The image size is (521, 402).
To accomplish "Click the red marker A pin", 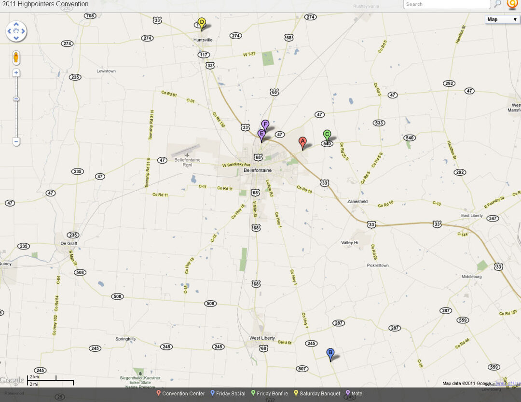I will 302,142.
